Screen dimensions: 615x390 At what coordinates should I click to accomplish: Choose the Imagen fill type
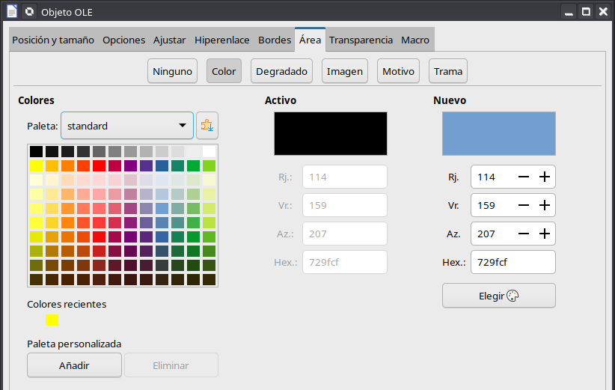coord(345,71)
